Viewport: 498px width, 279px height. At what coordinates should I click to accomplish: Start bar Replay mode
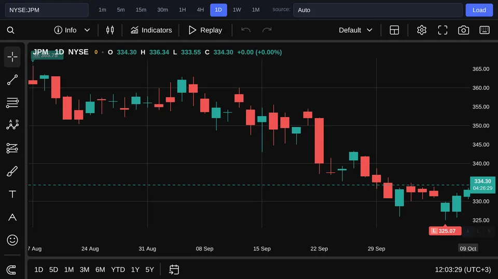tap(205, 30)
